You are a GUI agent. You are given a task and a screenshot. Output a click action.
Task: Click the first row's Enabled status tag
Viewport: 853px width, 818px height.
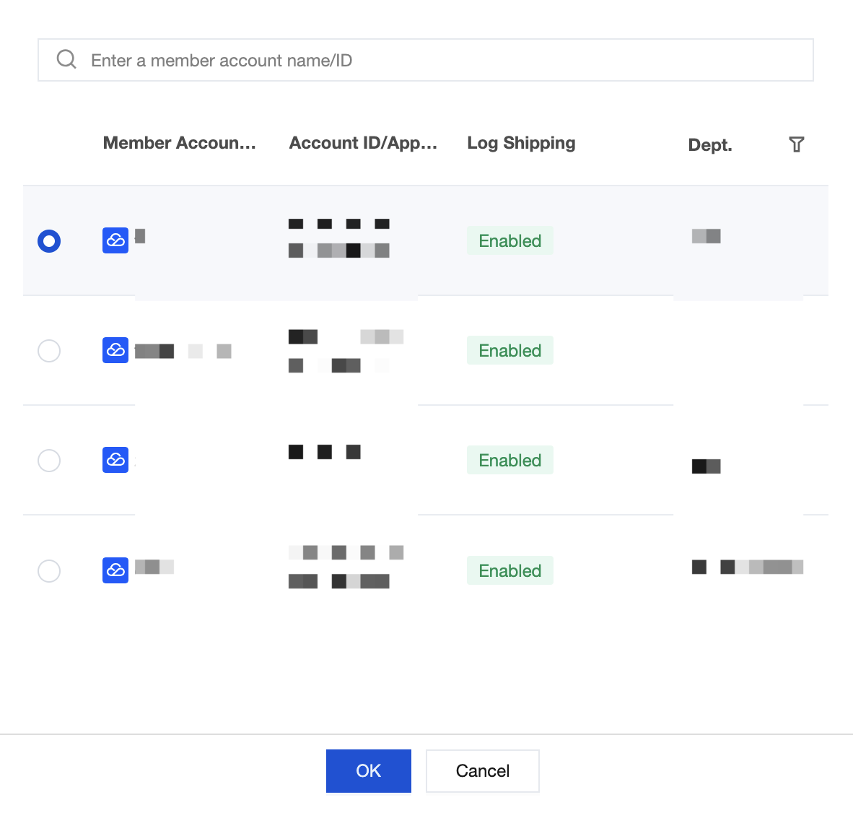coord(510,240)
